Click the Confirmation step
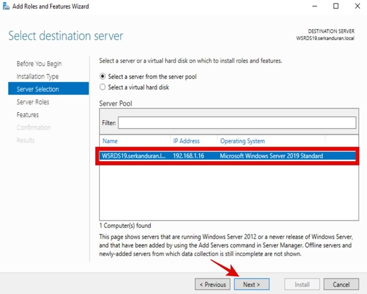 (x=34, y=128)
